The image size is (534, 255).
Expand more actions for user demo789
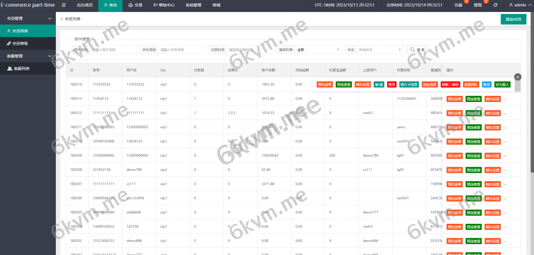click(x=505, y=170)
